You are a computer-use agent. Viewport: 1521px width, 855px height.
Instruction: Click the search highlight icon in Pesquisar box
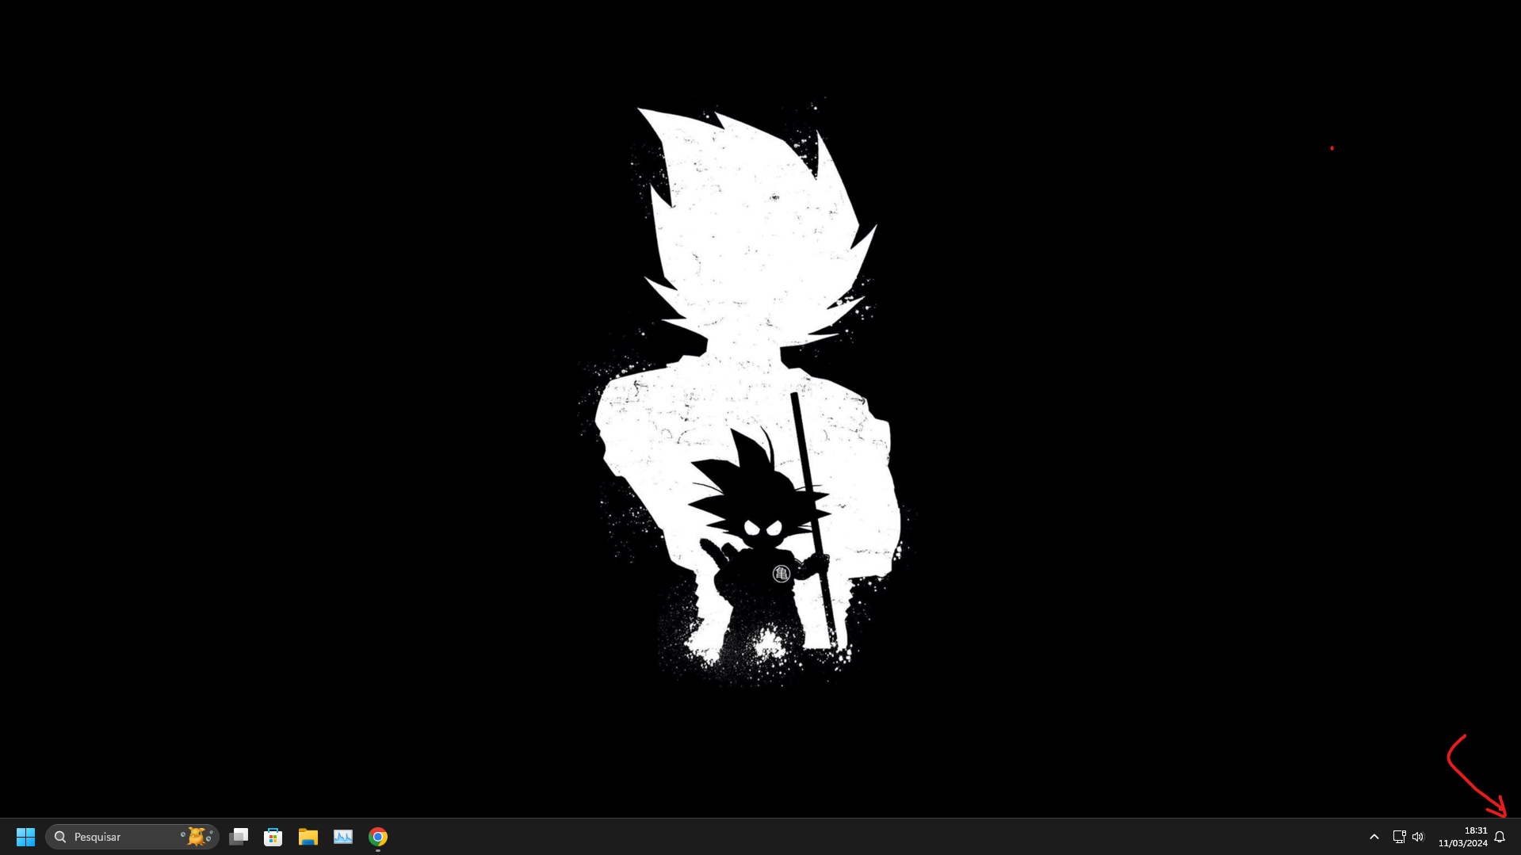pyautogui.click(x=197, y=836)
